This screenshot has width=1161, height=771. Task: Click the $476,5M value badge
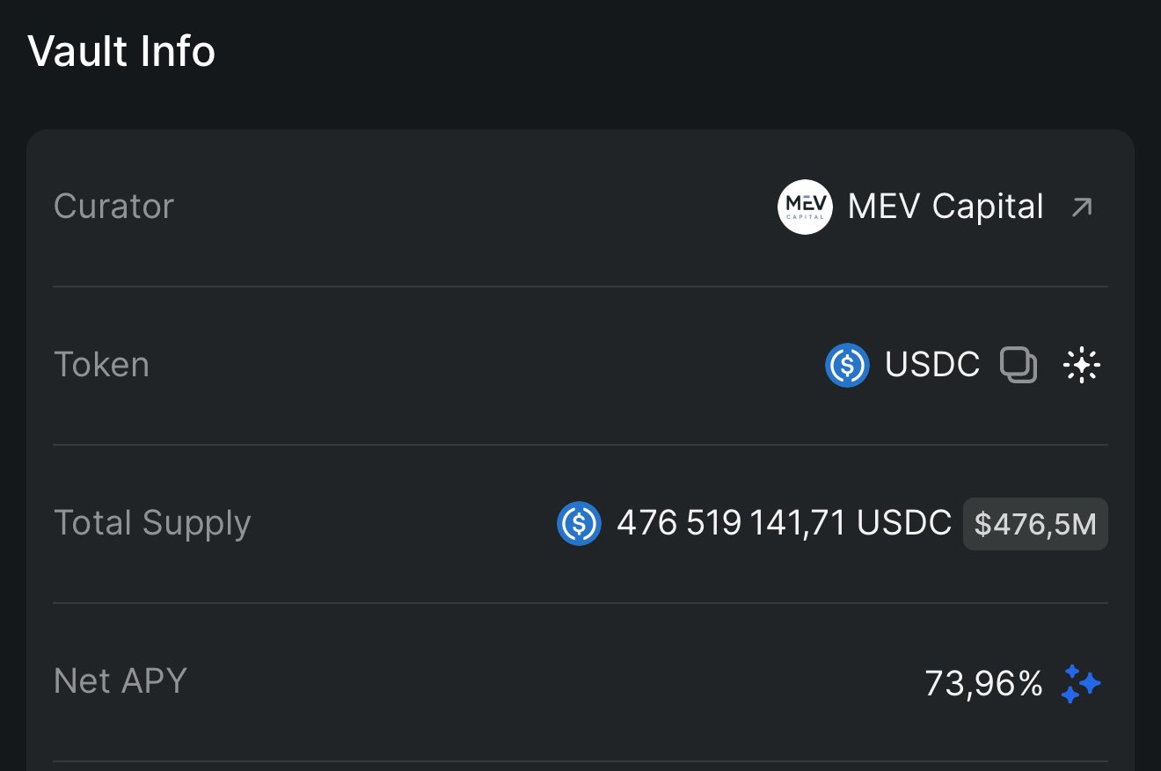coord(1035,524)
